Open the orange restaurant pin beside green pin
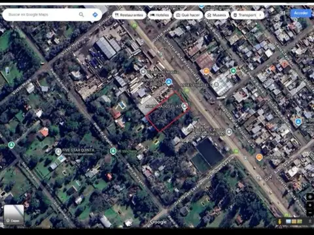 (x=206, y=71)
